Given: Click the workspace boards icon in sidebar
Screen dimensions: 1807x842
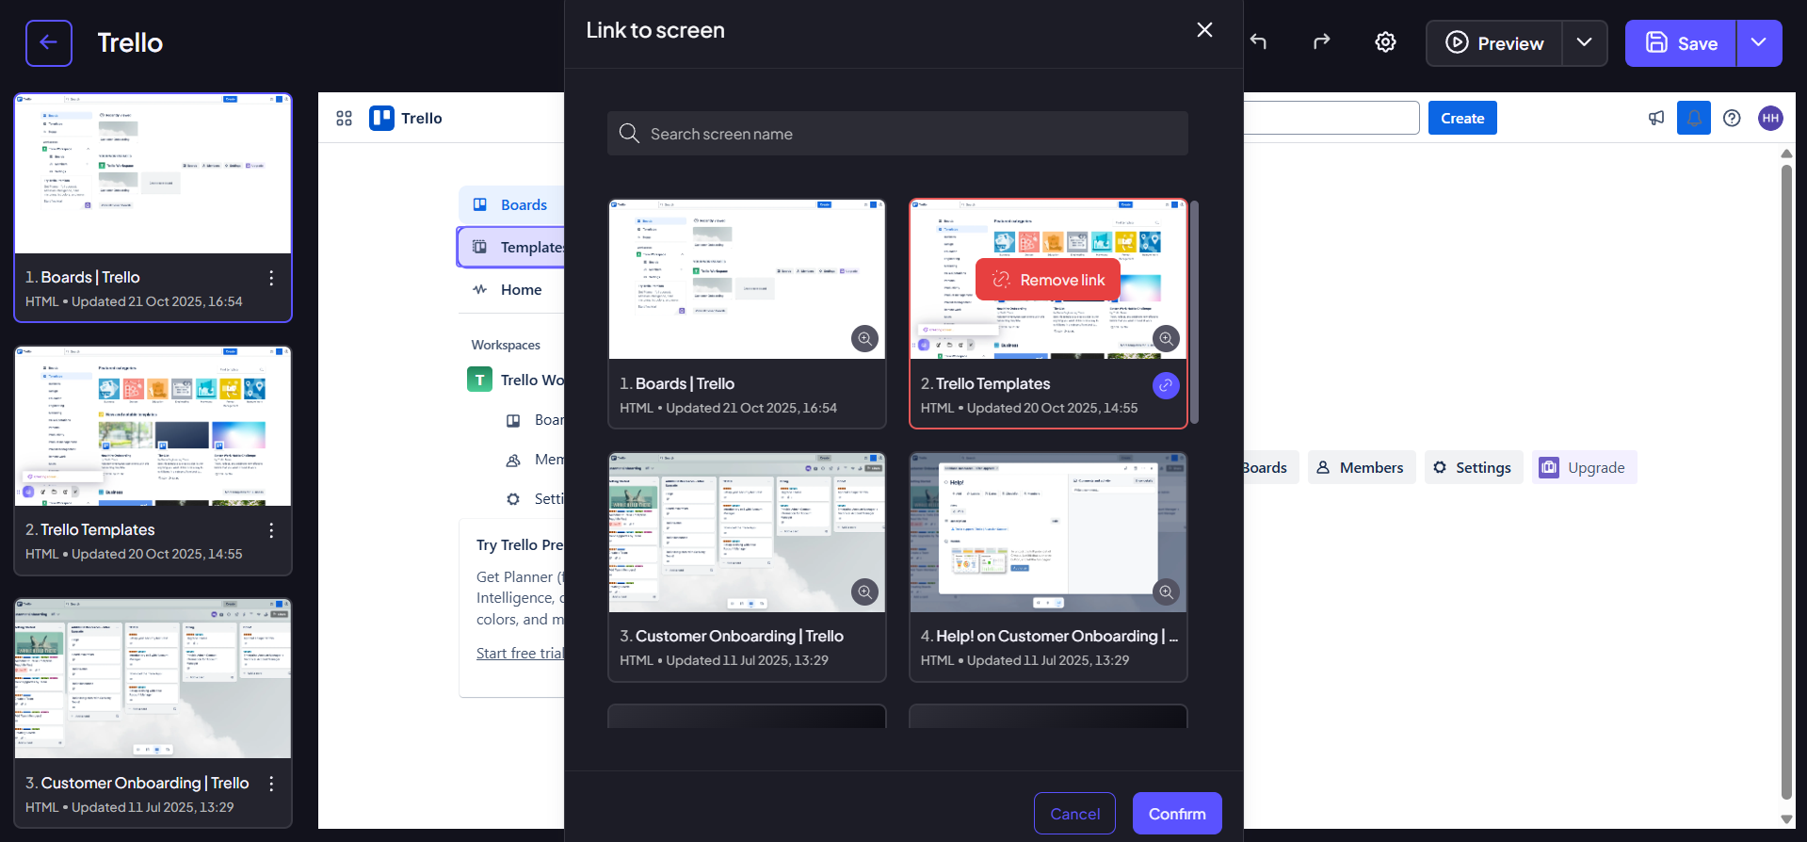Looking at the screenshot, I should (513, 420).
